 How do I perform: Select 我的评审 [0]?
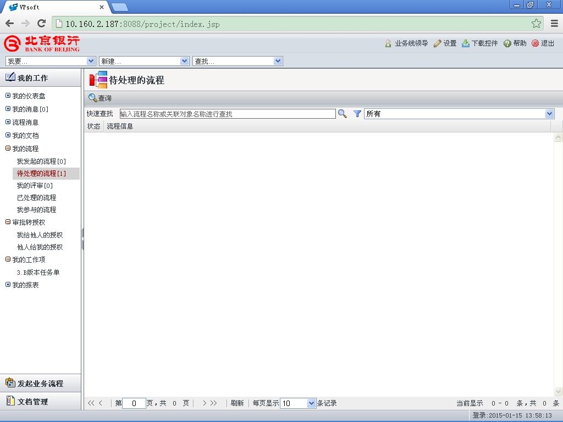[x=35, y=186]
